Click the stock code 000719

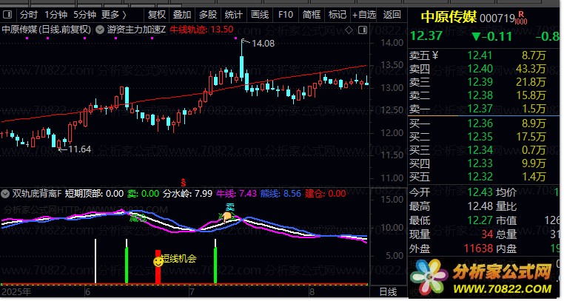pos(497,18)
